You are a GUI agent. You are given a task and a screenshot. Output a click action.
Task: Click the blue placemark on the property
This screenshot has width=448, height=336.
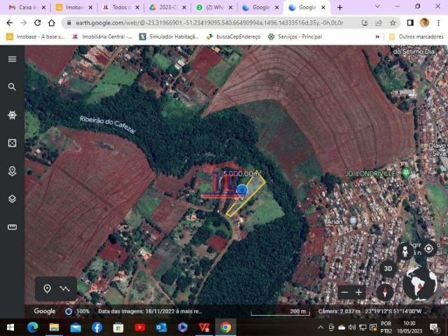click(x=242, y=190)
